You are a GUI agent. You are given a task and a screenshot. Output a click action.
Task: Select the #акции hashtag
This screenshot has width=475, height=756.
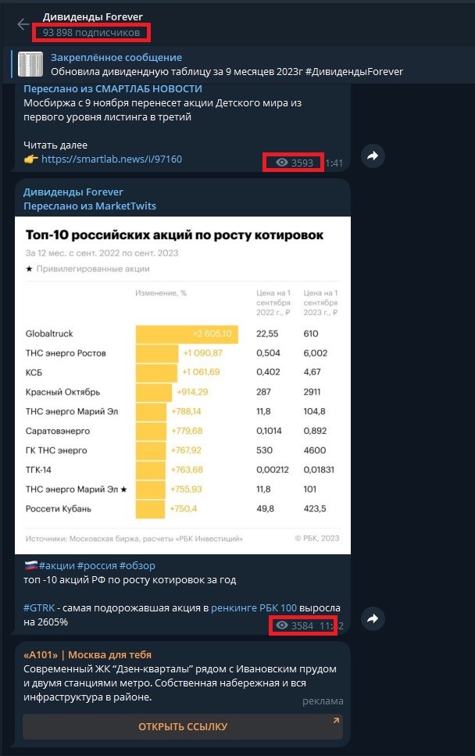(56, 565)
